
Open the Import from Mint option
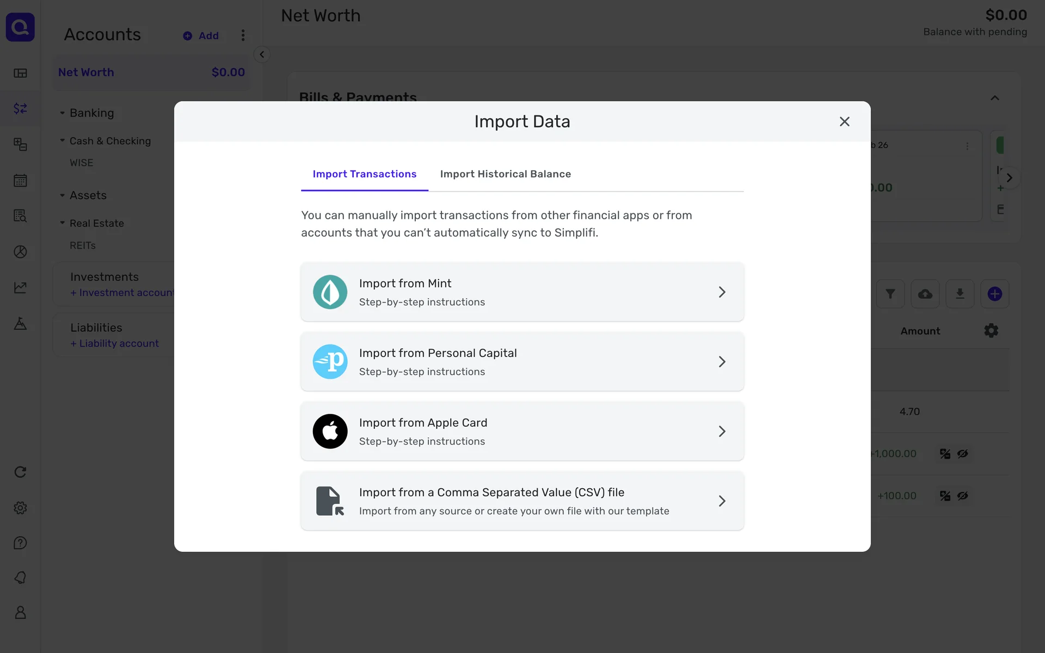click(521, 292)
